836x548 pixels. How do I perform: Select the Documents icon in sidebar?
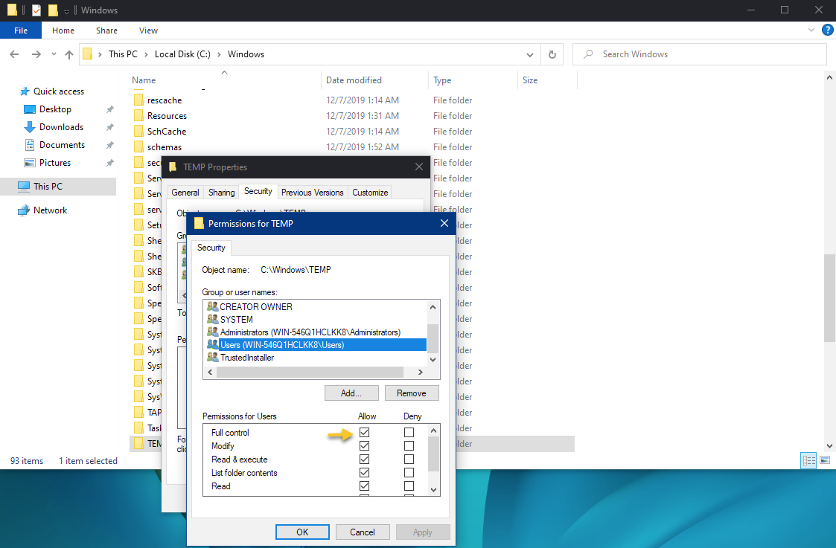30,145
